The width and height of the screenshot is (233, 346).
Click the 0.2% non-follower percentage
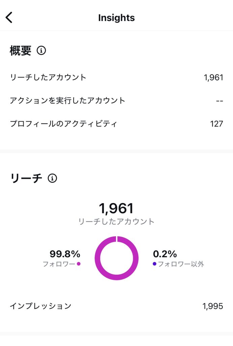tap(165, 254)
